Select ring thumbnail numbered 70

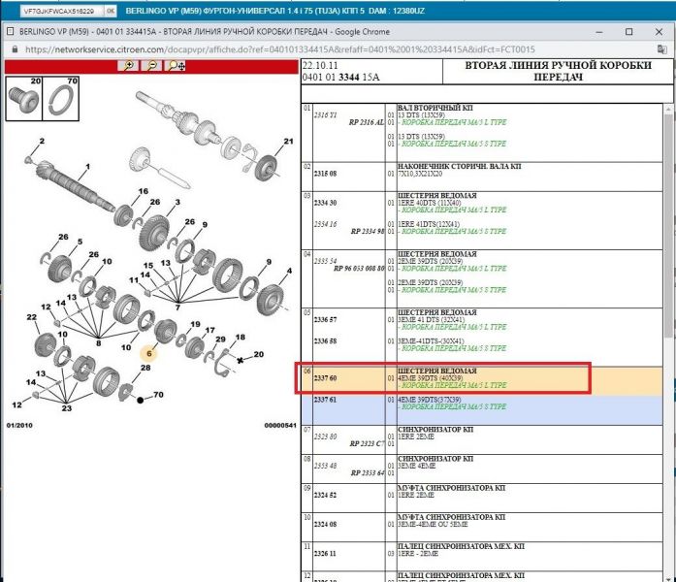pyautogui.click(x=59, y=96)
